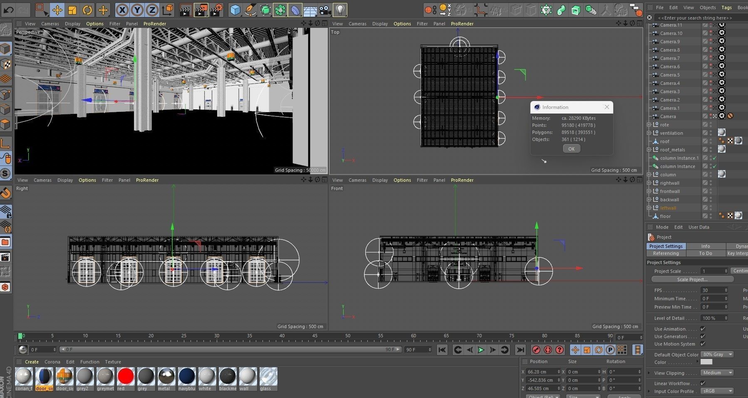Close the Information dialog
Screen dimensions: 748x398
click(607, 107)
